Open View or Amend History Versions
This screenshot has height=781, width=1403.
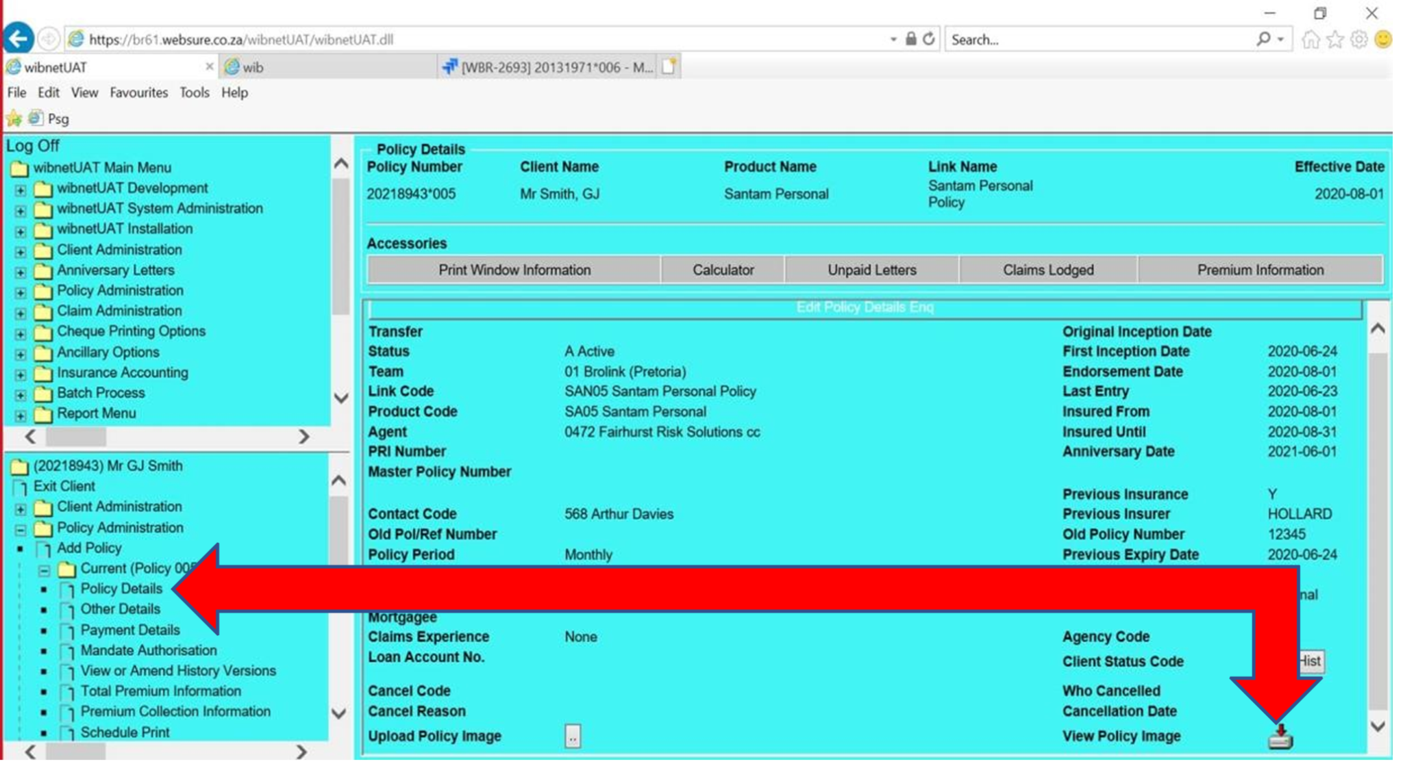[178, 671]
